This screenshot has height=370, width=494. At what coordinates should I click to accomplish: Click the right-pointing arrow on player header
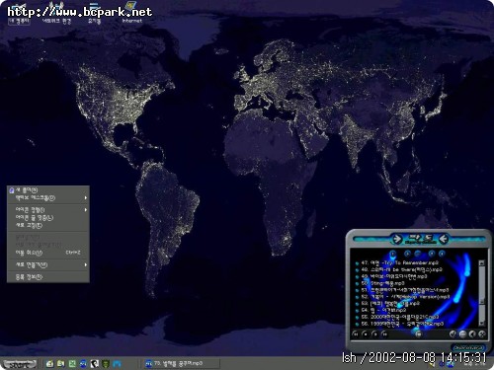(x=397, y=239)
